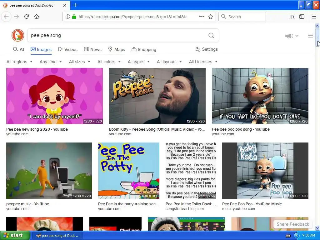Expand hidden tray icons arrow
This screenshot has width=320, height=240.
point(297,236)
